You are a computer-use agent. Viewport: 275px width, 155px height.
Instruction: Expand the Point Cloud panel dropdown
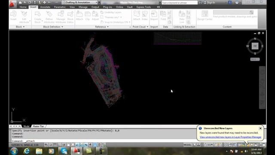click(x=141, y=27)
